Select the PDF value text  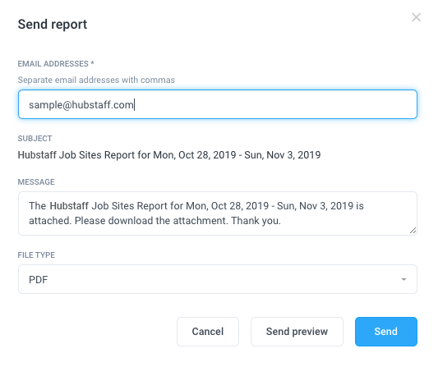pyautogui.click(x=39, y=280)
